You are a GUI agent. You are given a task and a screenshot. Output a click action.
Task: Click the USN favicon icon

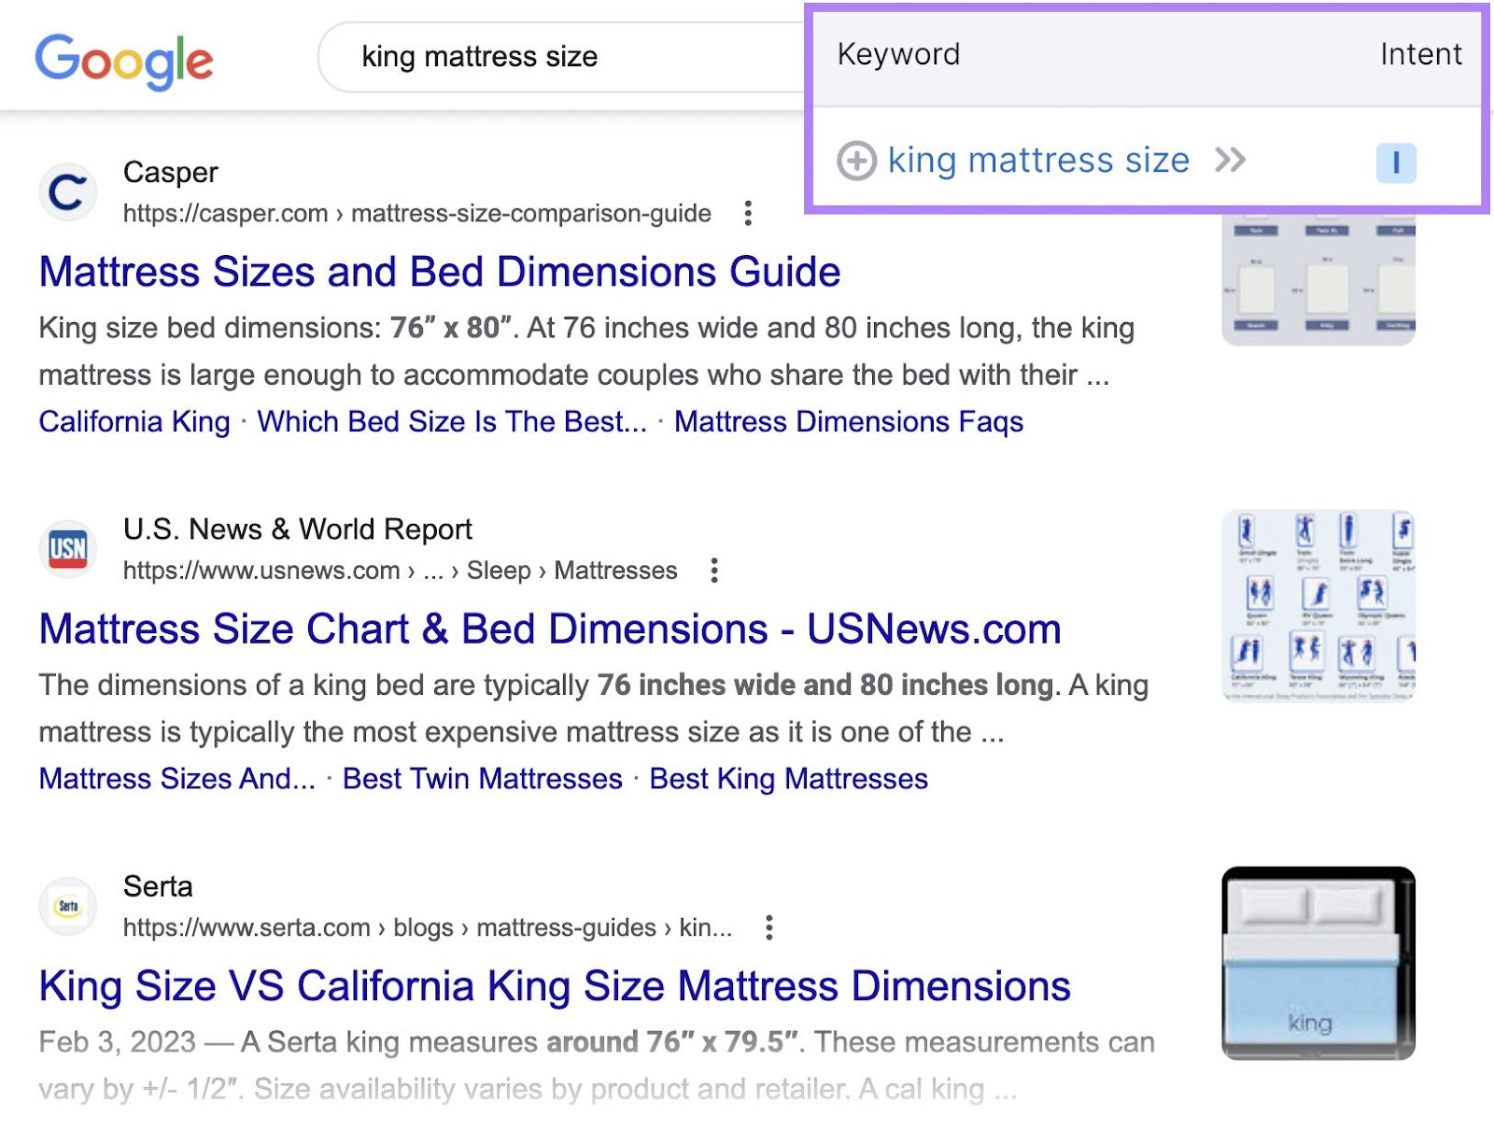(68, 549)
